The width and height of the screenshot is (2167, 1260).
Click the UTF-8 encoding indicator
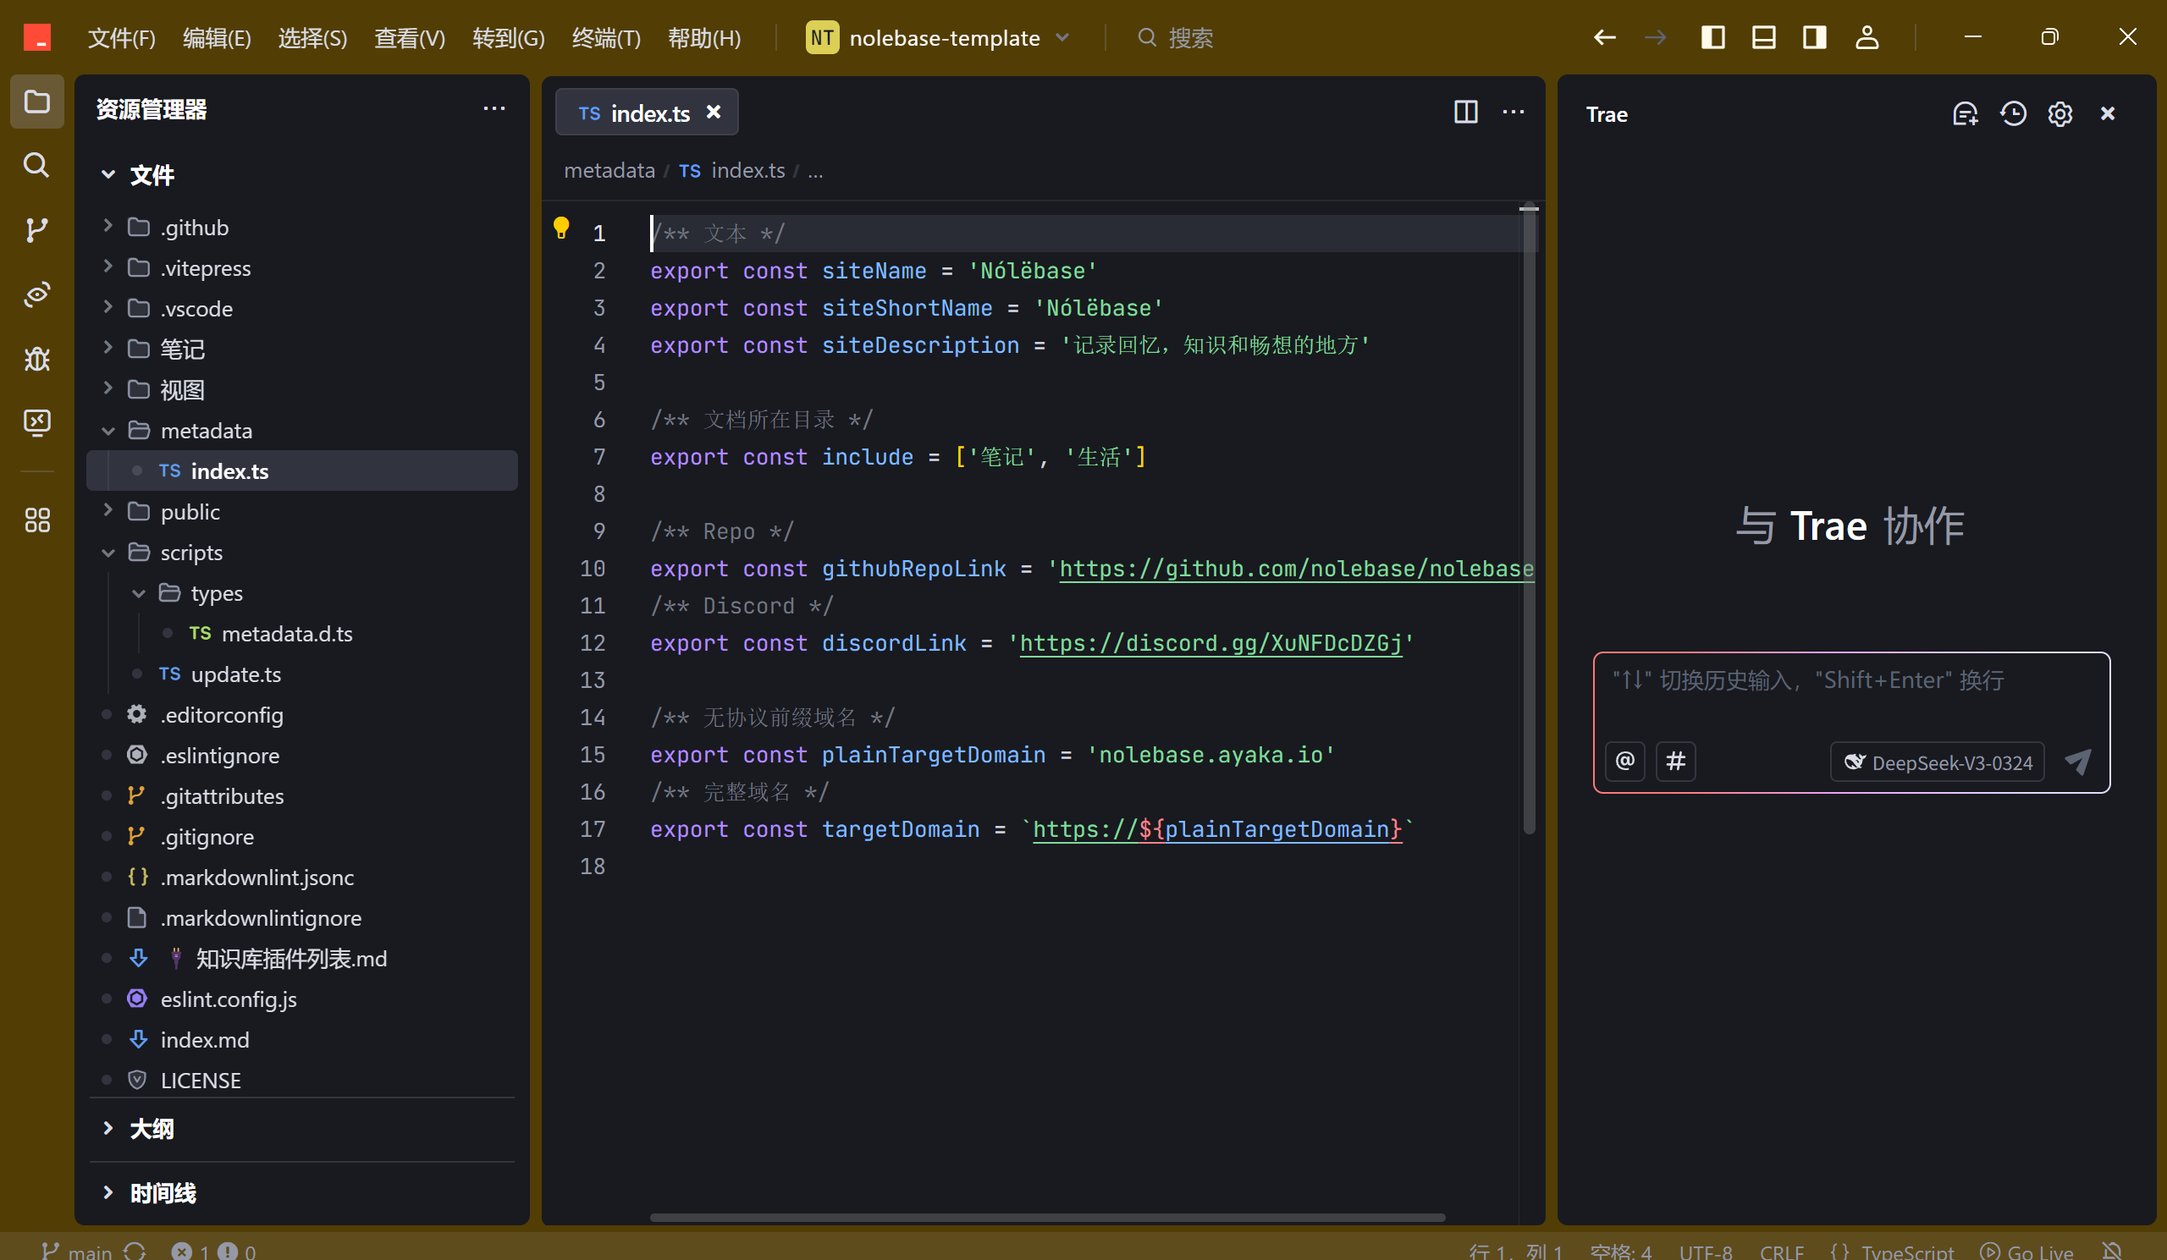tap(1705, 1251)
